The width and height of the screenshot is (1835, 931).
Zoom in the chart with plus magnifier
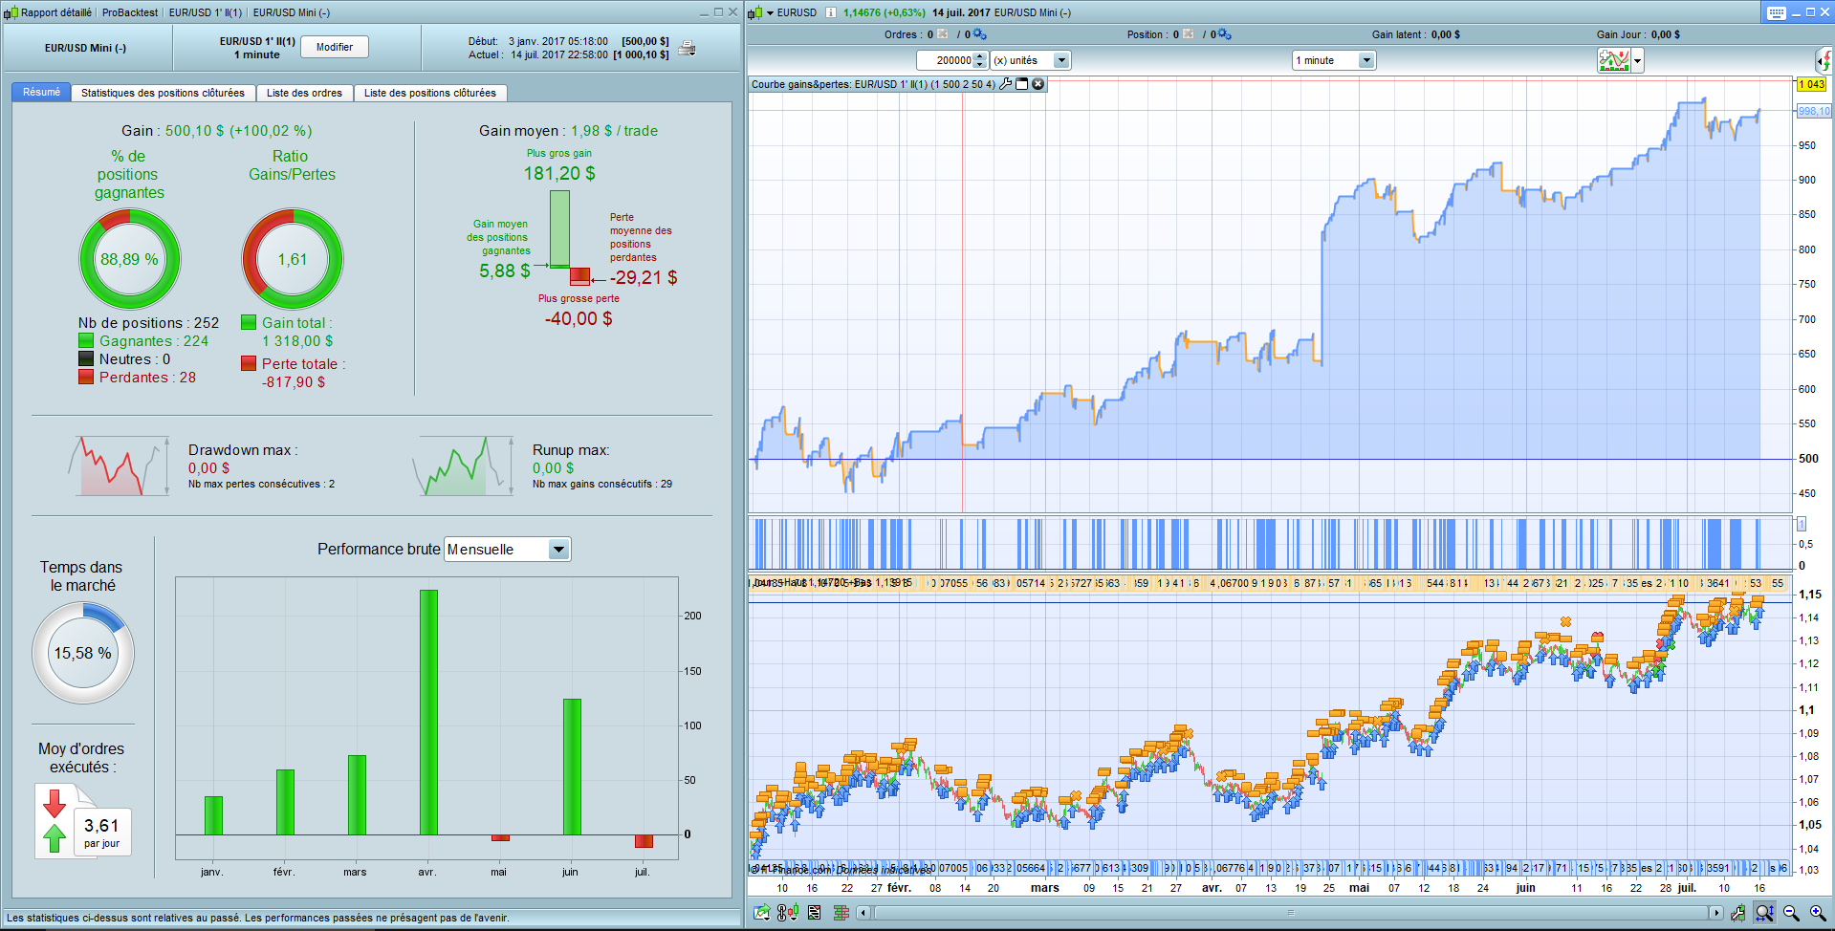click(x=1818, y=913)
